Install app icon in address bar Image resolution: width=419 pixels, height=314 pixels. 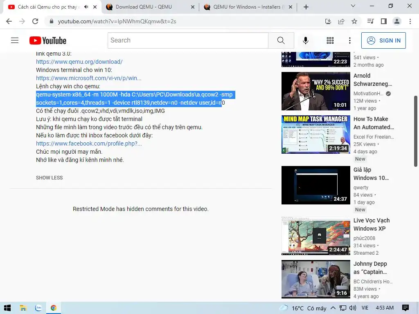[328, 21]
